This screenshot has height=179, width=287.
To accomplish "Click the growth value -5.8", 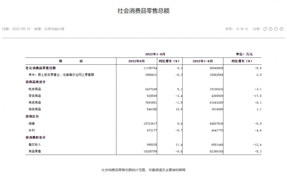I will pyautogui.click(x=258, y=68).
